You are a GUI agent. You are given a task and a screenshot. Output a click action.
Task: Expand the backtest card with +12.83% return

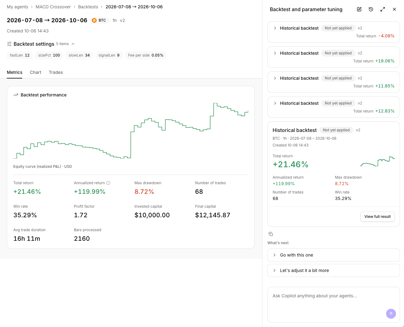[275, 103]
